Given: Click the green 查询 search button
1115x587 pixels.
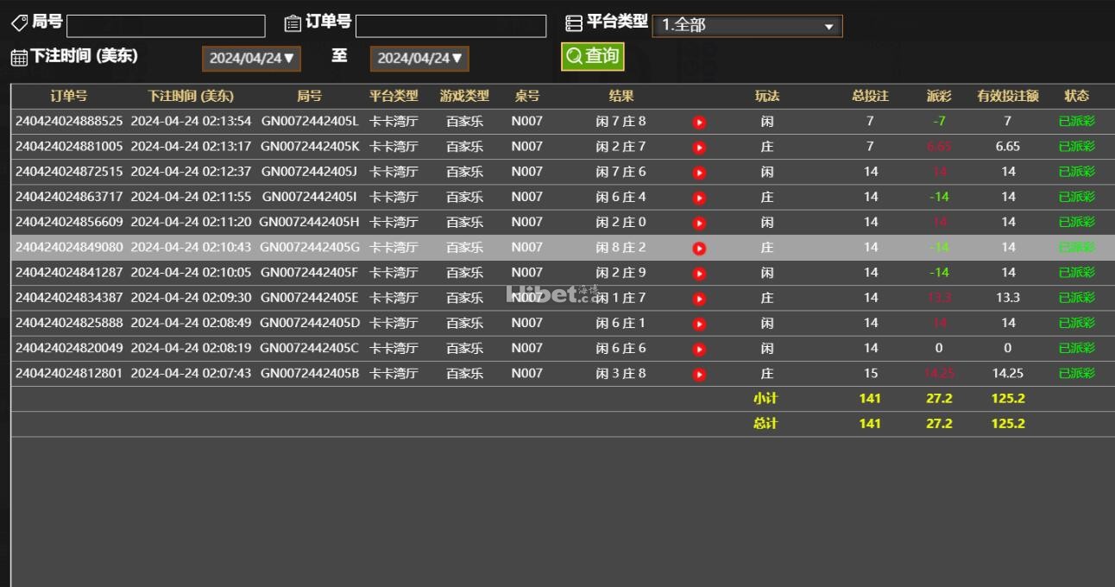Looking at the screenshot, I should pyautogui.click(x=592, y=56).
